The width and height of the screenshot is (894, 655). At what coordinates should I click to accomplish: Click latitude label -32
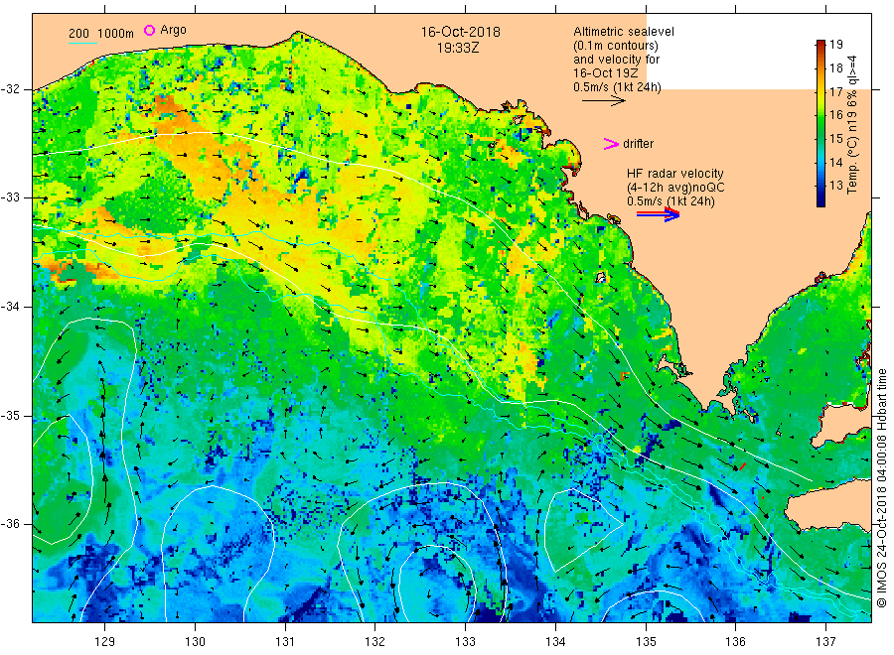(10, 89)
